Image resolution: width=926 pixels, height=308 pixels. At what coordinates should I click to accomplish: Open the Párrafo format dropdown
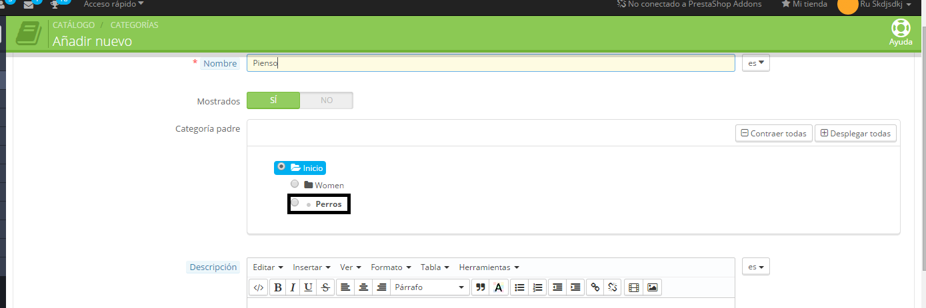click(429, 287)
